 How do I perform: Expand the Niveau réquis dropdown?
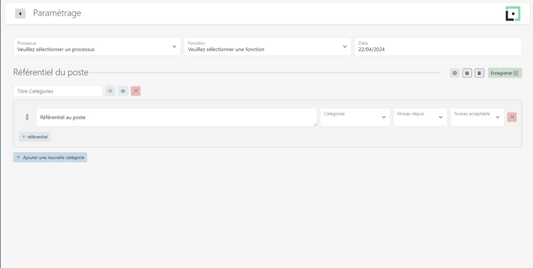[x=420, y=117]
